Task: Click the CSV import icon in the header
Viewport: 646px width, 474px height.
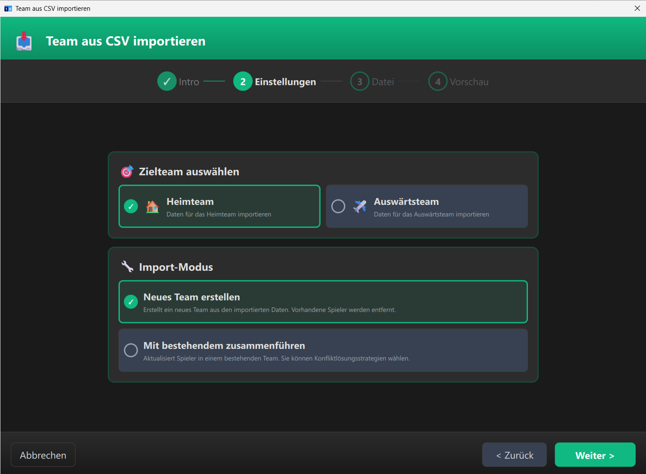Action: click(x=24, y=41)
